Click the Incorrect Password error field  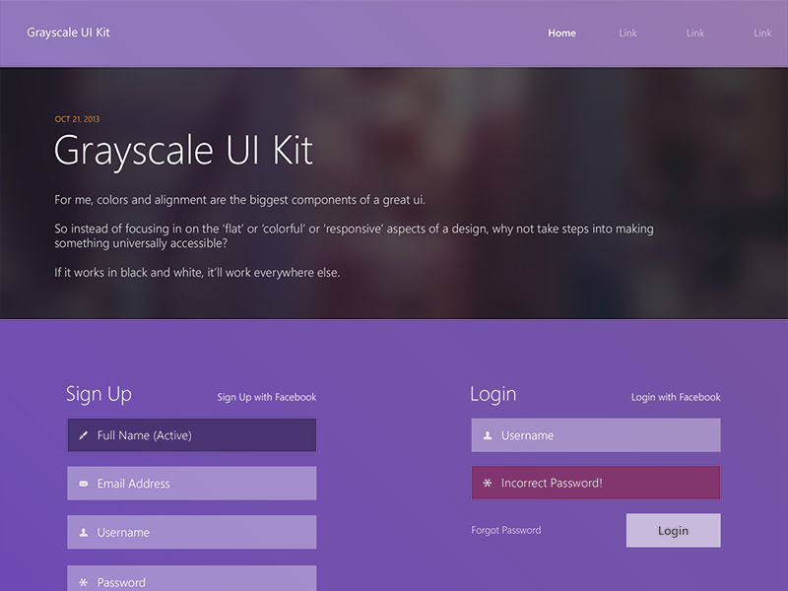coord(595,483)
